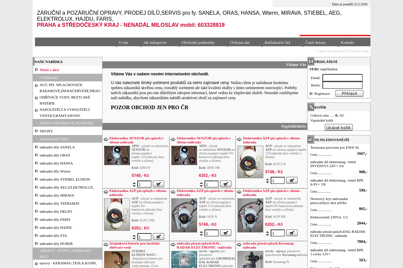Image resolution: width=403 pixels, height=268 pixels.
Task: Open Obchodní podmínky page
Action: point(198,43)
